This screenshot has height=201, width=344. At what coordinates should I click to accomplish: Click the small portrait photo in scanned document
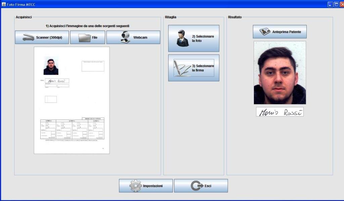[x=51, y=66]
